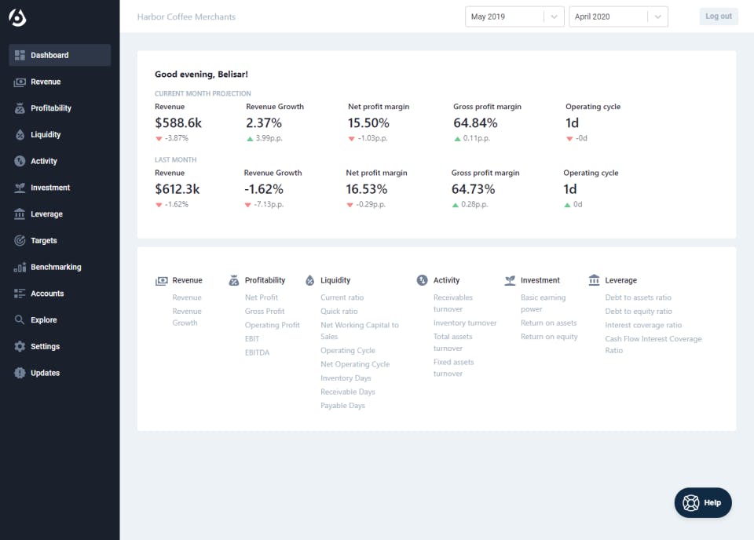Open the Interest coverage ratio link
This screenshot has height=540, width=754.
pyautogui.click(x=643, y=325)
